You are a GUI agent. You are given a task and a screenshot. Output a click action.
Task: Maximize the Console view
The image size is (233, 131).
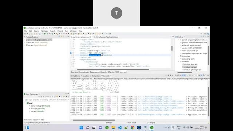click(208, 75)
